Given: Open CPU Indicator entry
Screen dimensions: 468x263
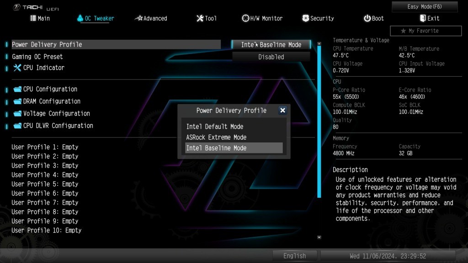Looking at the screenshot, I should tap(39, 68).
